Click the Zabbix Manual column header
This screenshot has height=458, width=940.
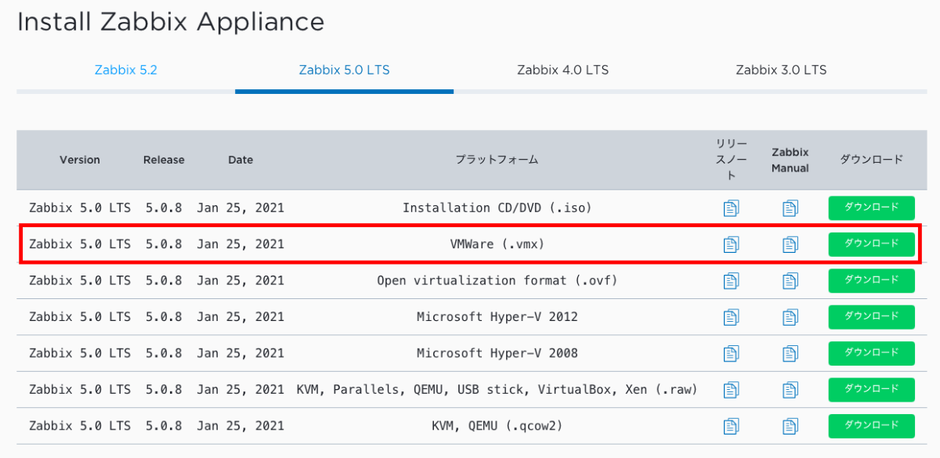[790, 160]
